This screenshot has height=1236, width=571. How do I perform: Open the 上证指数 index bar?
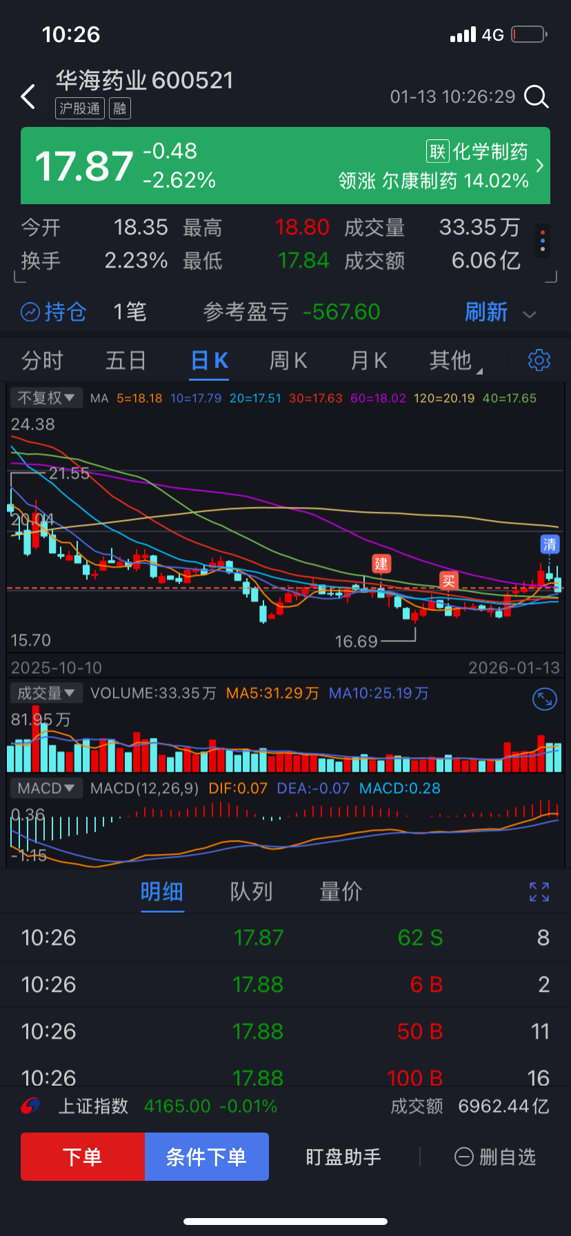click(x=285, y=1106)
